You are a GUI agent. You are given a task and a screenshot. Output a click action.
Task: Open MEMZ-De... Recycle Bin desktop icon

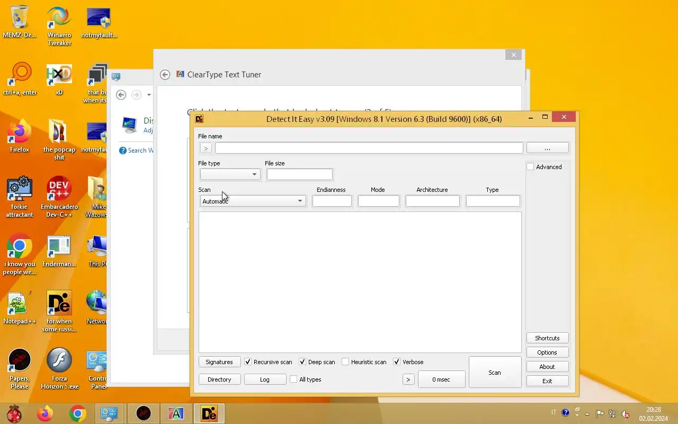tap(20, 22)
